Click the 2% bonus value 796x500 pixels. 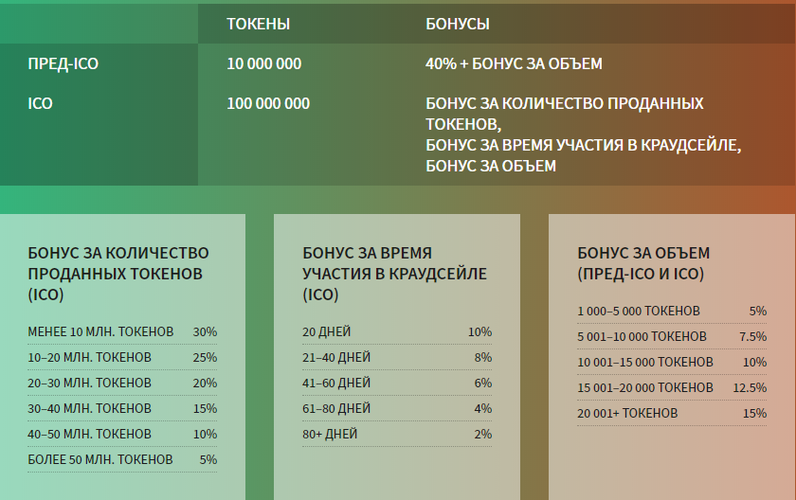[482, 434]
